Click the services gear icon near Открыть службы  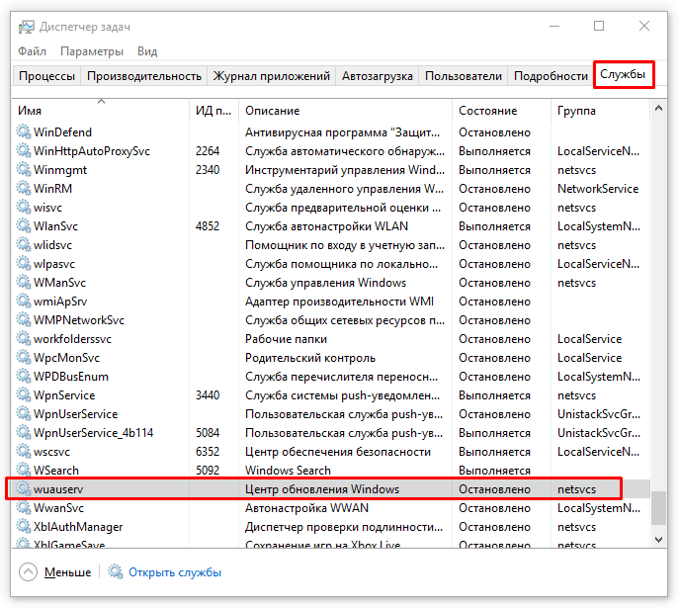pos(116,572)
